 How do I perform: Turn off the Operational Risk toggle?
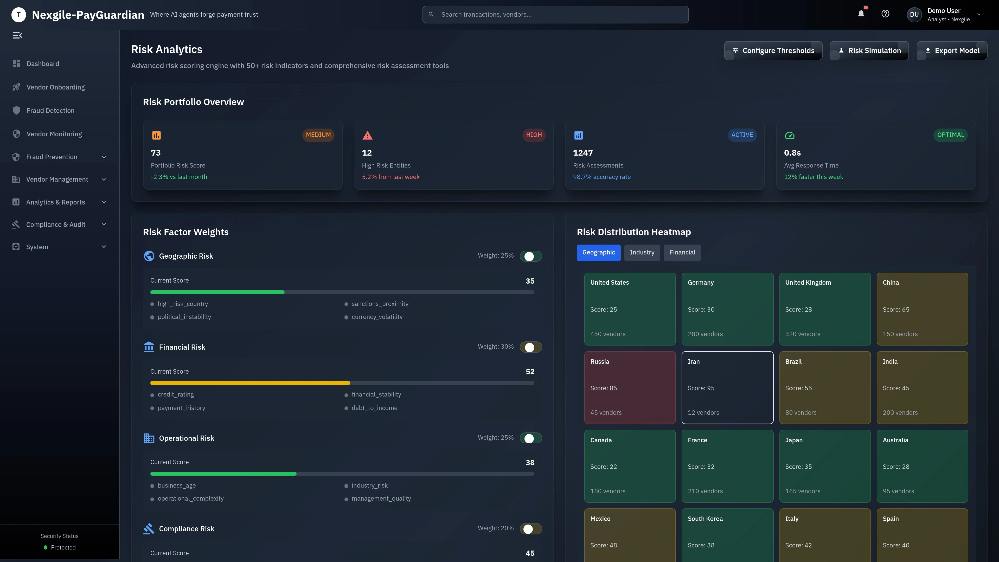coord(531,437)
